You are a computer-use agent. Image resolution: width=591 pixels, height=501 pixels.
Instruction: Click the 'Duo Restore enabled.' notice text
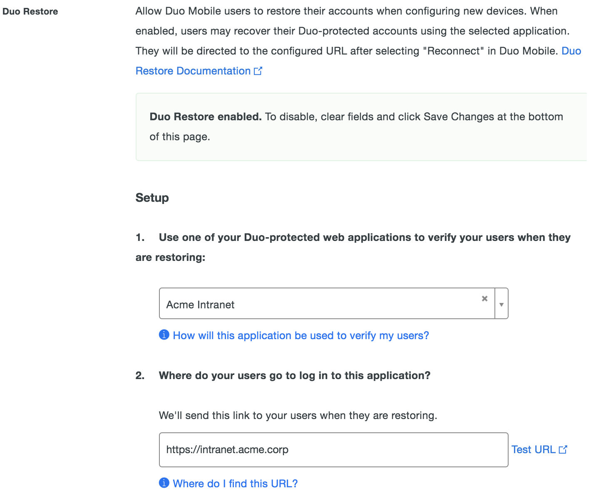(206, 117)
